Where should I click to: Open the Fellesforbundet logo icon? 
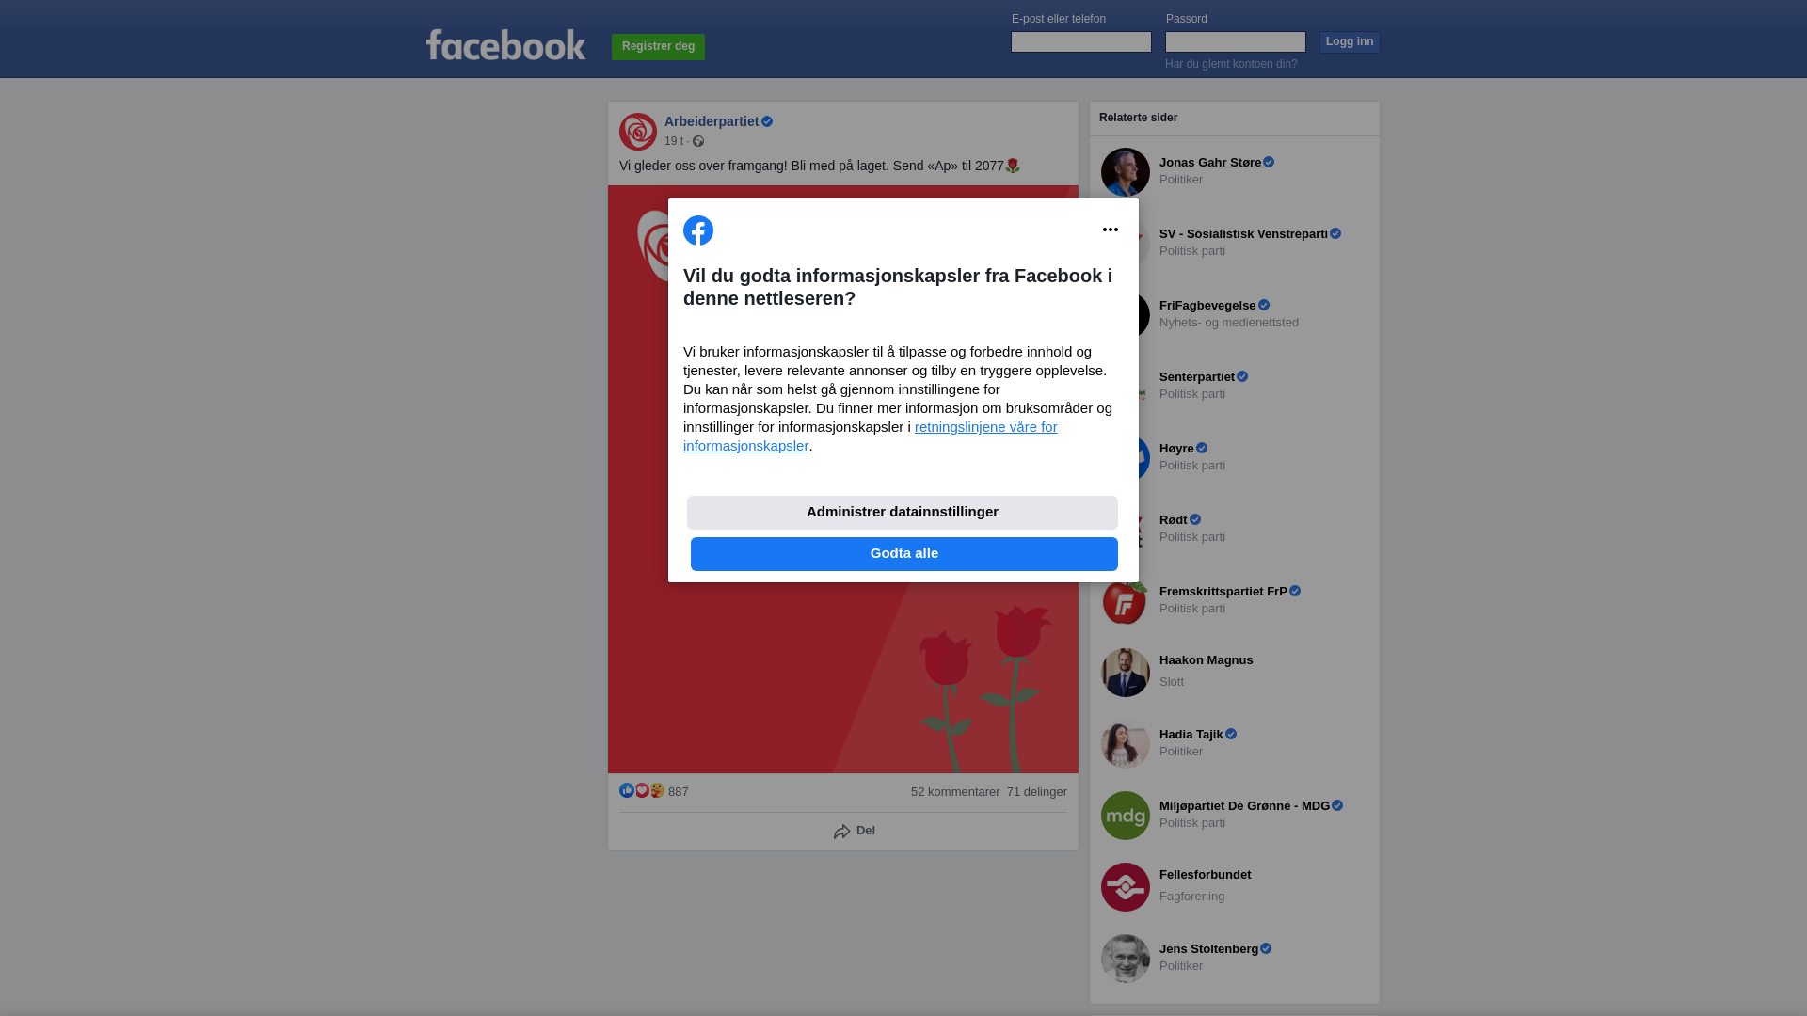pyautogui.click(x=1126, y=887)
